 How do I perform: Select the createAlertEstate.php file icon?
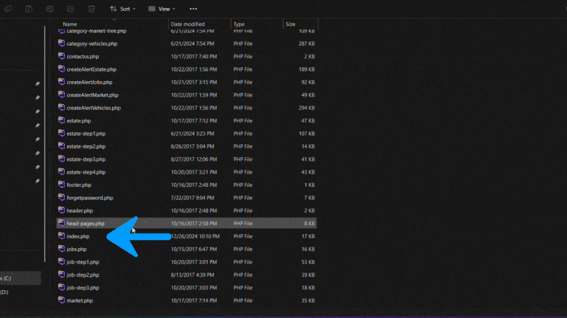61,69
